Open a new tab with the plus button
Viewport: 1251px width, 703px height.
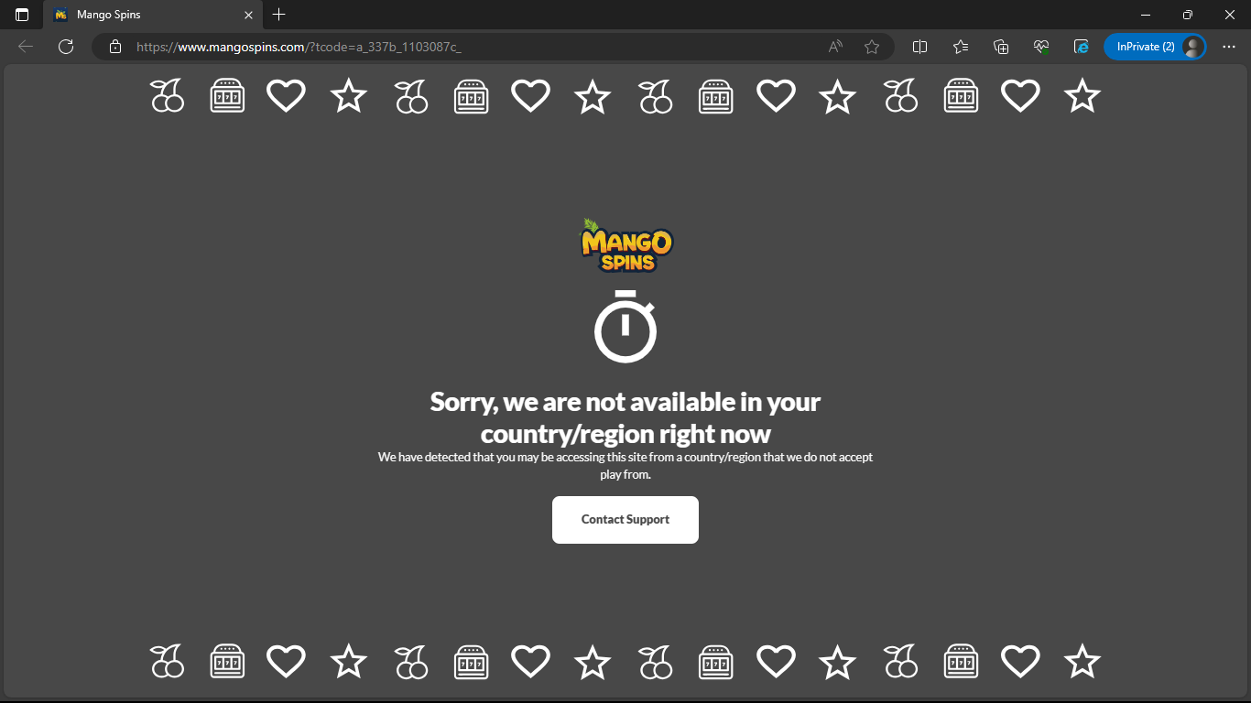point(279,15)
